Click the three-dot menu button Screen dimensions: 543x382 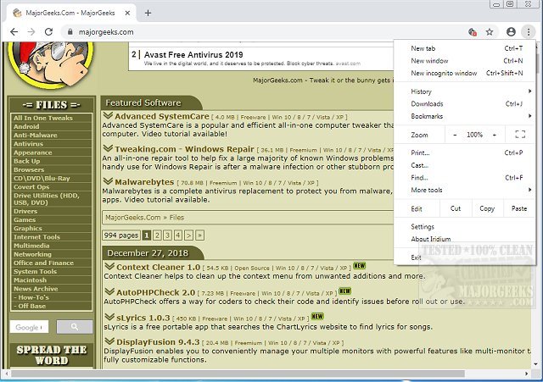[x=529, y=32]
